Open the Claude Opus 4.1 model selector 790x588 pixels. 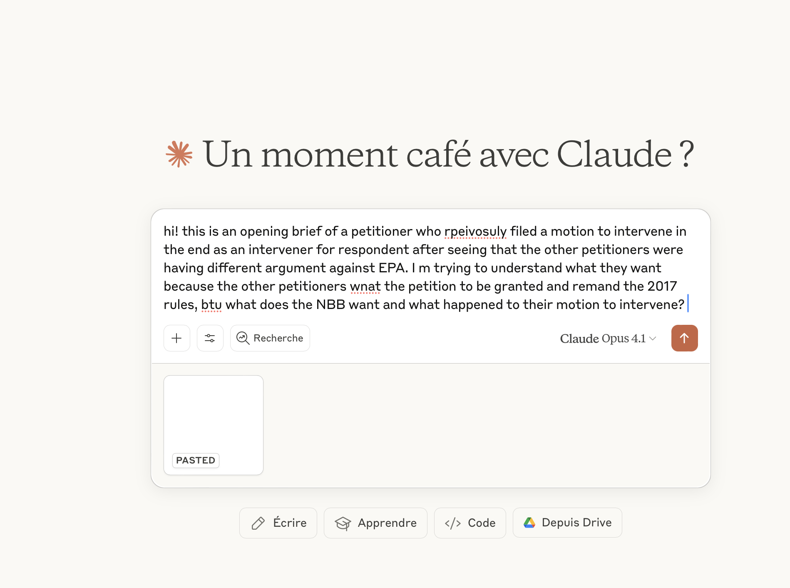[603, 339]
